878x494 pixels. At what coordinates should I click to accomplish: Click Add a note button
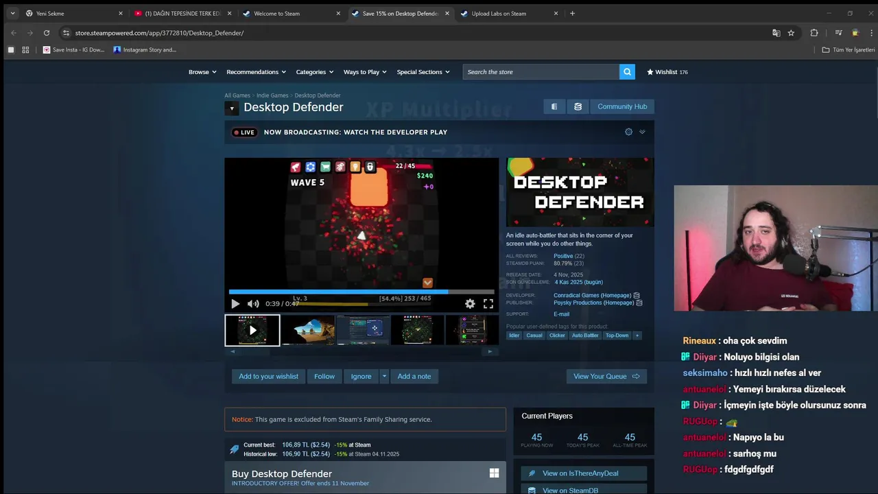click(414, 376)
